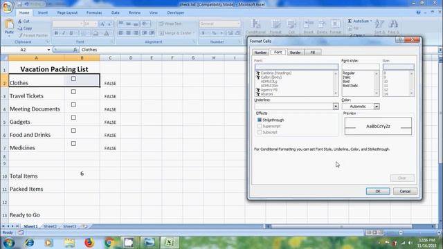This screenshot has height=249, width=443.
Task: Switch to the Number tab in dialog
Action: point(260,53)
